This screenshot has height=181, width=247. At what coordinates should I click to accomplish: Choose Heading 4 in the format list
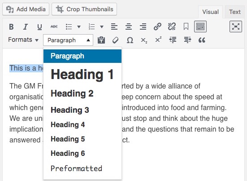[x=82, y=125]
